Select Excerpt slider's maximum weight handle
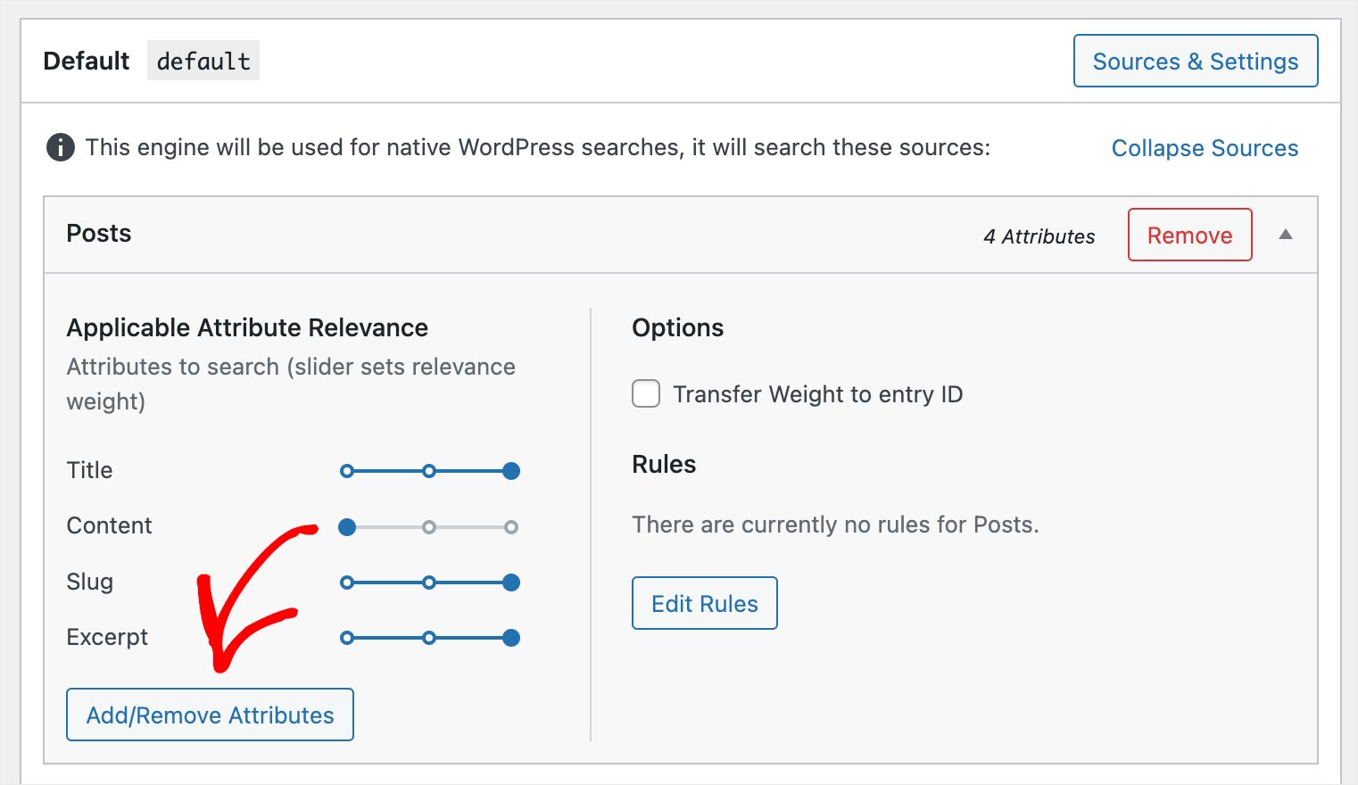The height and width of the screenshot is (785, 1358). (511, 638)
